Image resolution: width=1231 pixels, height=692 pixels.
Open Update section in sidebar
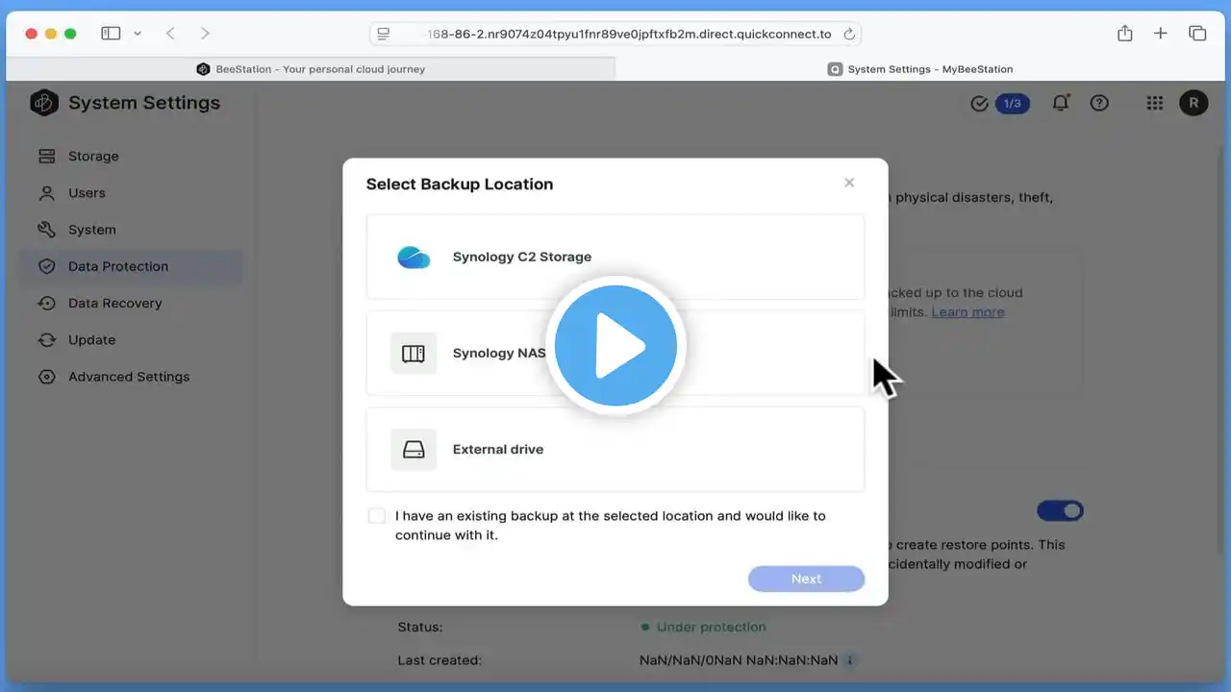[131, 339]
